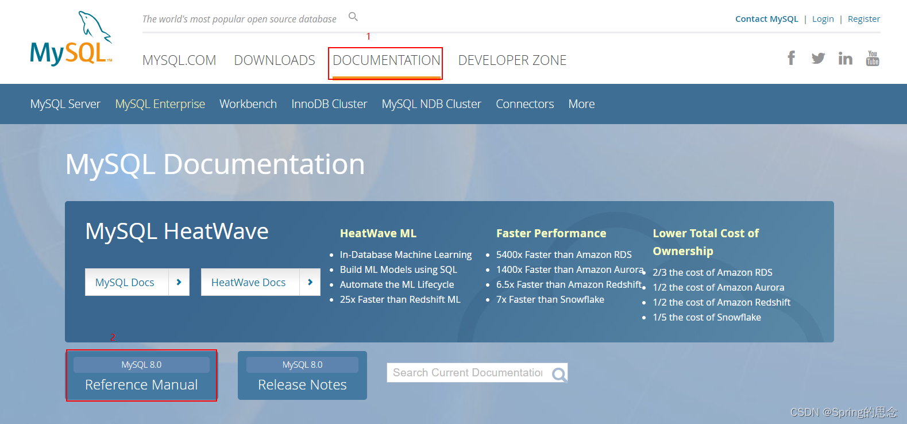Click '1/2 the cost of Amazon Redshift' text
Screen dimensions: 907x424
721,302
